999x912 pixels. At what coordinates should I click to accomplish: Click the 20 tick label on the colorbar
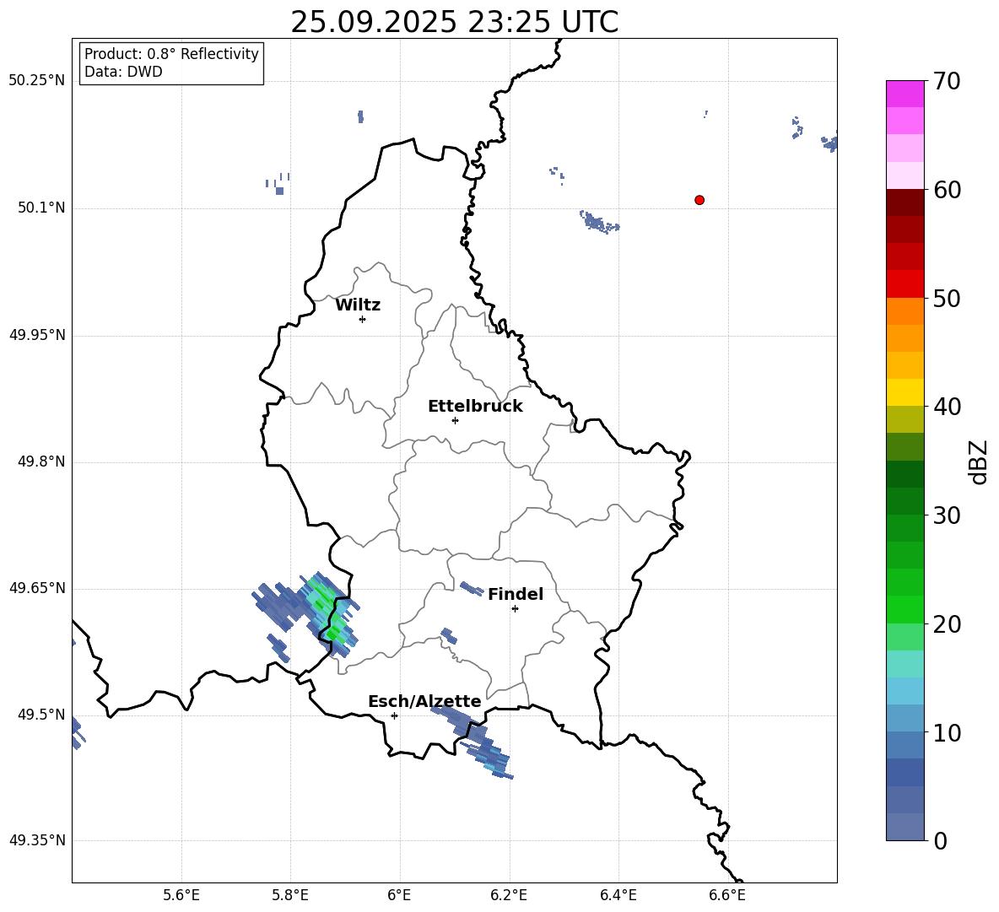pos(947,623)
